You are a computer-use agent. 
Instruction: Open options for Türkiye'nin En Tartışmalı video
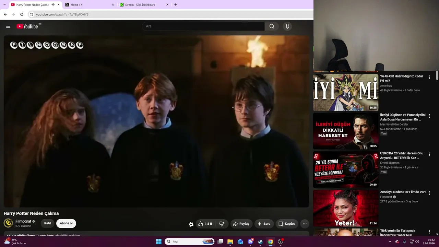point(429,232)
